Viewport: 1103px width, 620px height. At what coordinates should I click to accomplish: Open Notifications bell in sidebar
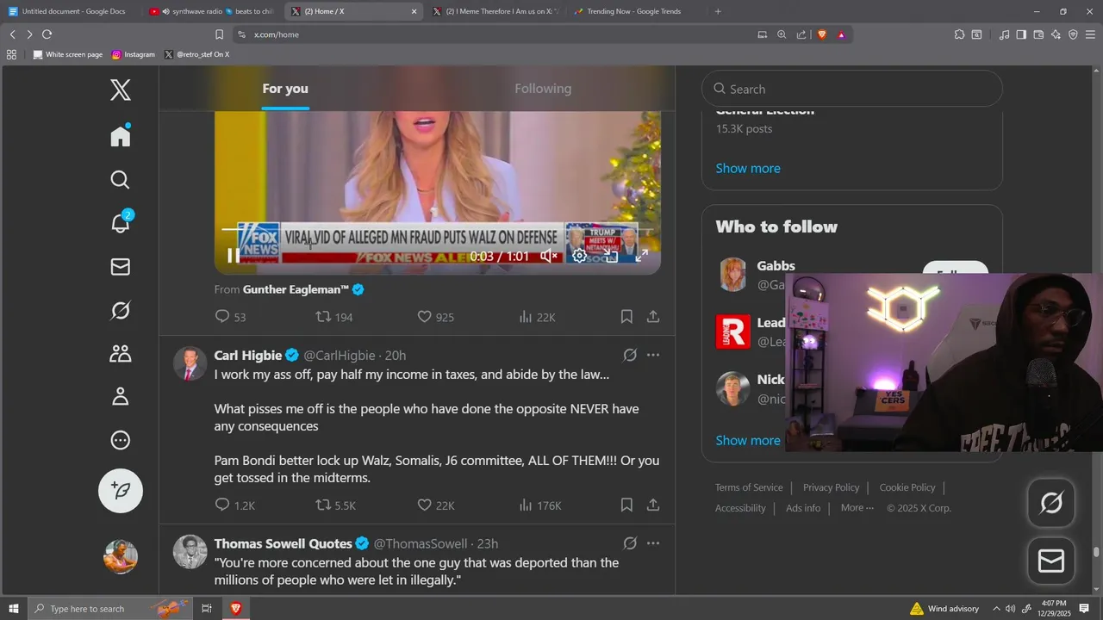(x=121, y=223)
